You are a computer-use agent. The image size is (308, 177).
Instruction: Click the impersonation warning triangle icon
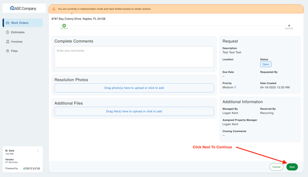coord(54,9)
